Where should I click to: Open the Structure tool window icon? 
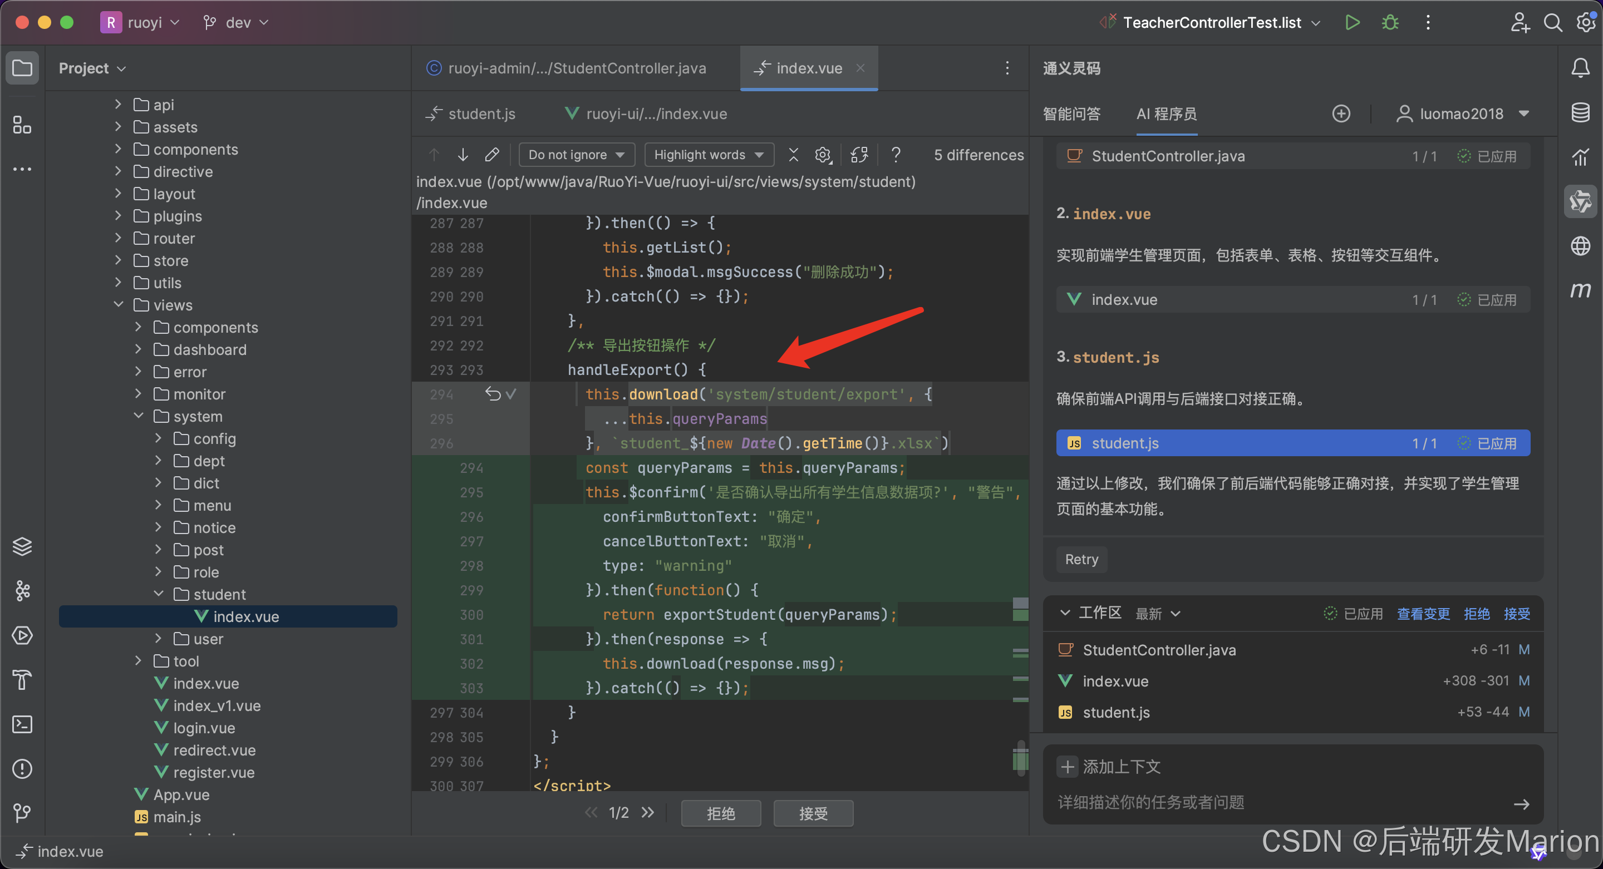(22, 125)
